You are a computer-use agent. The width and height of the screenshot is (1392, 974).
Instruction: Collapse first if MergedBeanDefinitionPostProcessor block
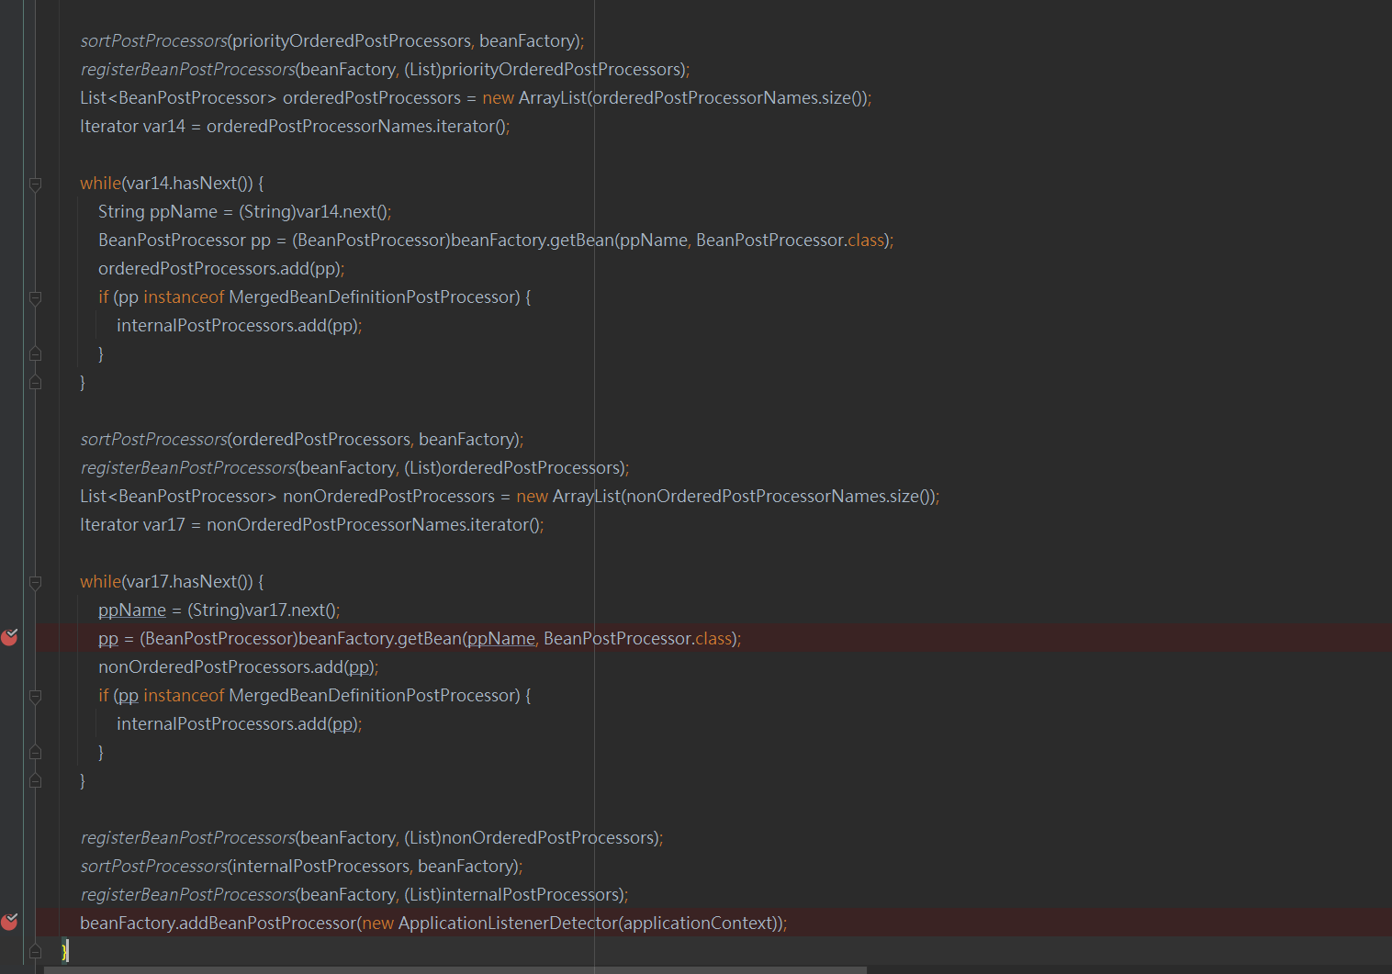(x=35, y=297)
